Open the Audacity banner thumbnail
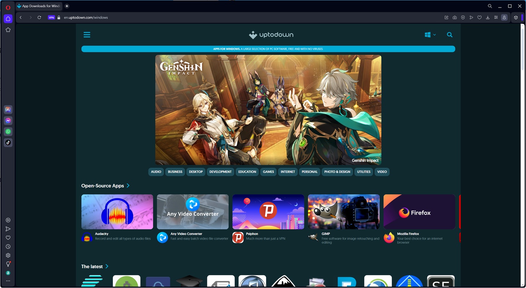 coord(117,212)
